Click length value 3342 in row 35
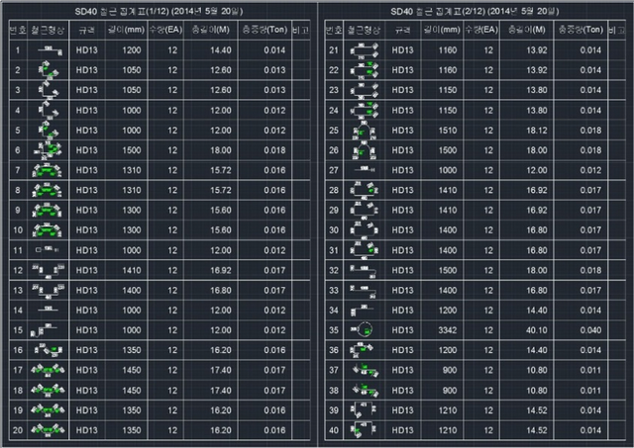634x448 pixels. click(448, 330)
